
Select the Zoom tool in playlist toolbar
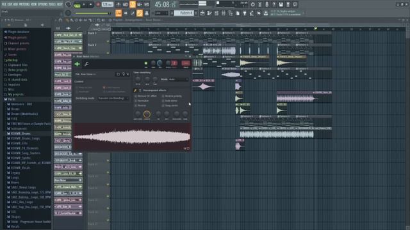point(99,20)
